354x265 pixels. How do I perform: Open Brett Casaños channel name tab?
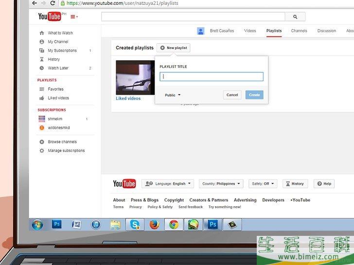(222, 31)
